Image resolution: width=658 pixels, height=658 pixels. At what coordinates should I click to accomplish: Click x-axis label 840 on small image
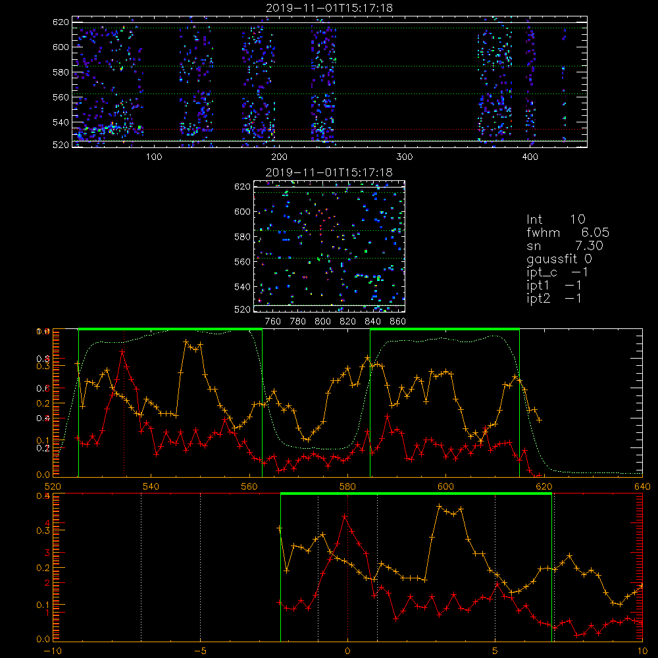pyautogui.click(x=372, y=322)
